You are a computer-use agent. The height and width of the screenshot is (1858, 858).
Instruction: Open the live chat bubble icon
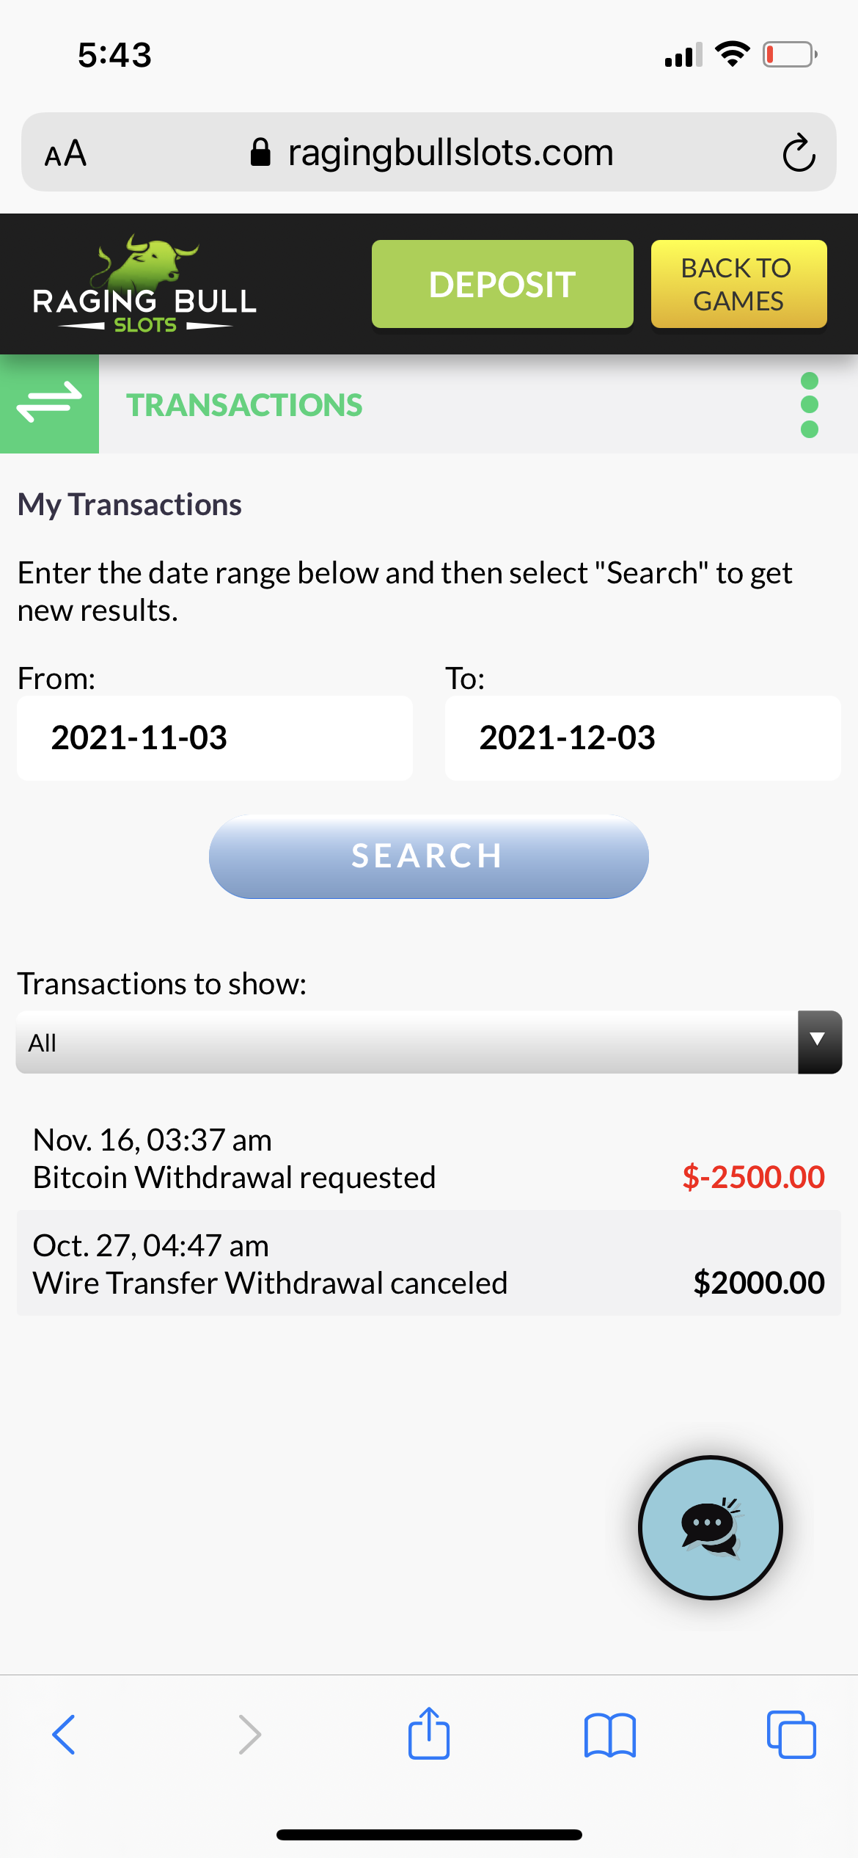tap(710, 1527)
